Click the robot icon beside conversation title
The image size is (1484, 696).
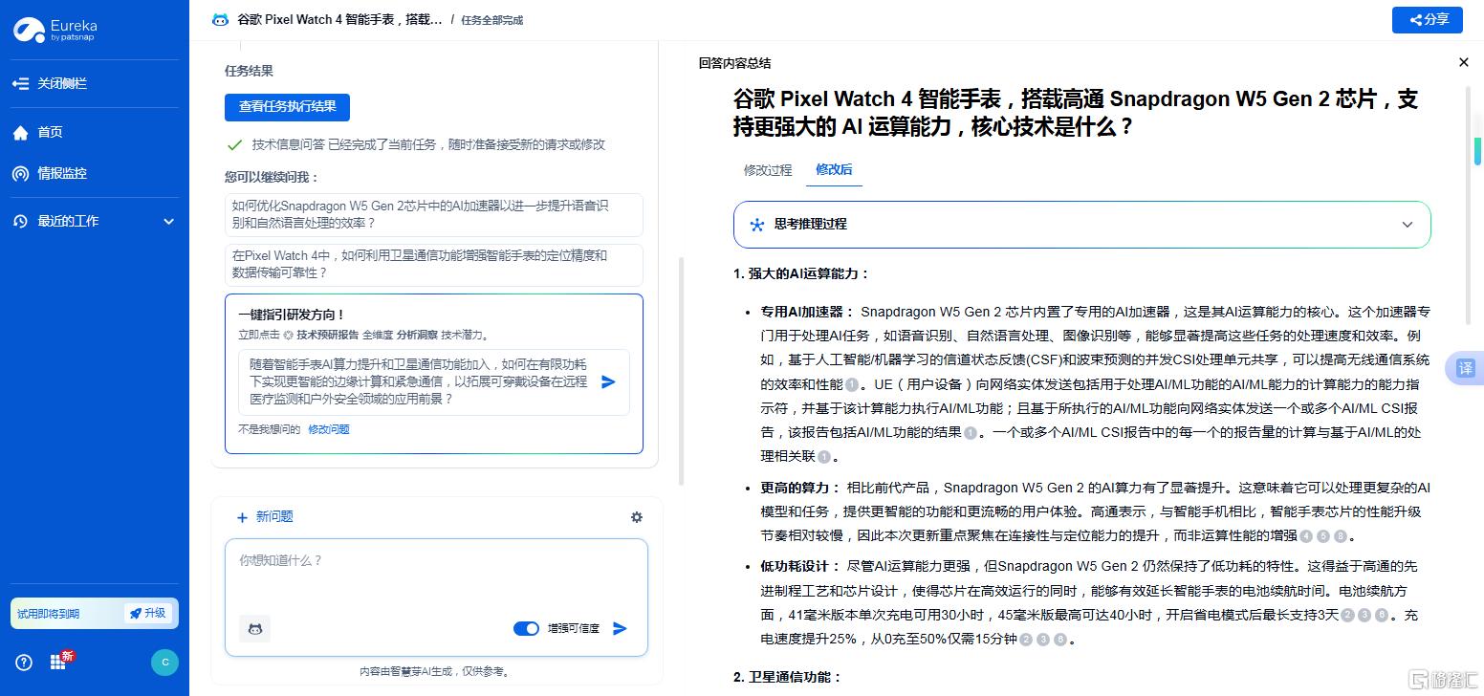(x=220, y=19)
